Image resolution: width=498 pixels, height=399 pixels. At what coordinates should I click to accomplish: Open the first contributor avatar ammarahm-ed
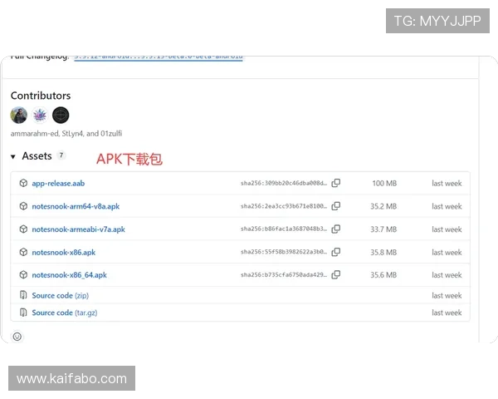tap(19, 116)
